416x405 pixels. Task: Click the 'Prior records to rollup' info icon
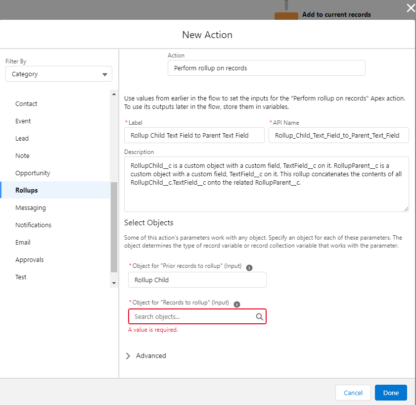(249, 268)
